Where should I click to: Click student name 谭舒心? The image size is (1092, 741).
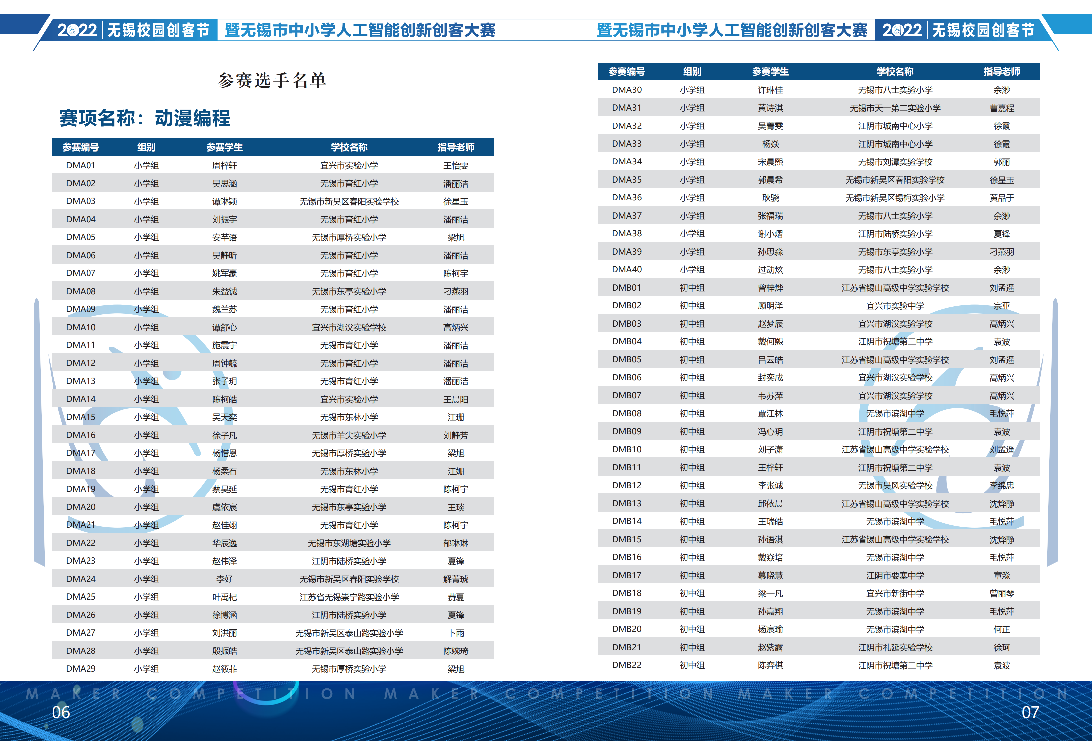(x=225, y=327)
